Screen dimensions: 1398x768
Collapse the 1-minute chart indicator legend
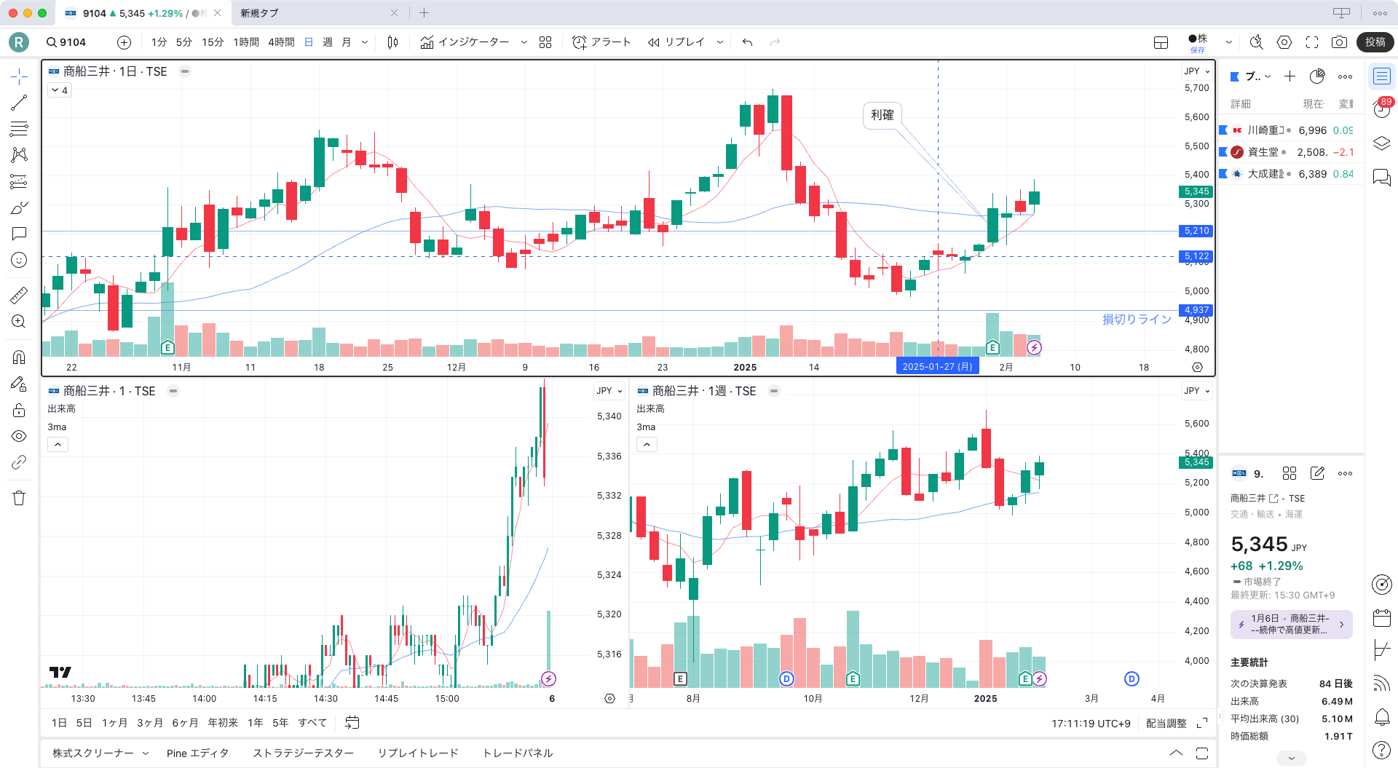click(58, 444)
